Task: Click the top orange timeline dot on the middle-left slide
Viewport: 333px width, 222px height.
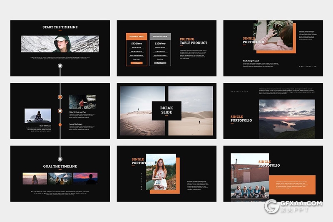Action: point(60,96)
